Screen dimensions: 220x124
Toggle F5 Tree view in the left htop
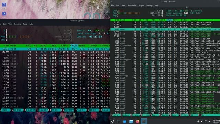click(x=55, y=110)
